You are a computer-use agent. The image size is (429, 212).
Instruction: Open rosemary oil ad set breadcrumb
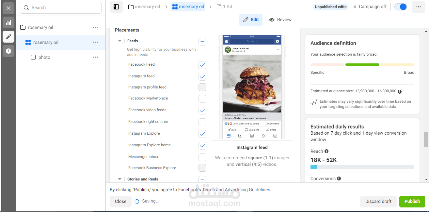188,7
